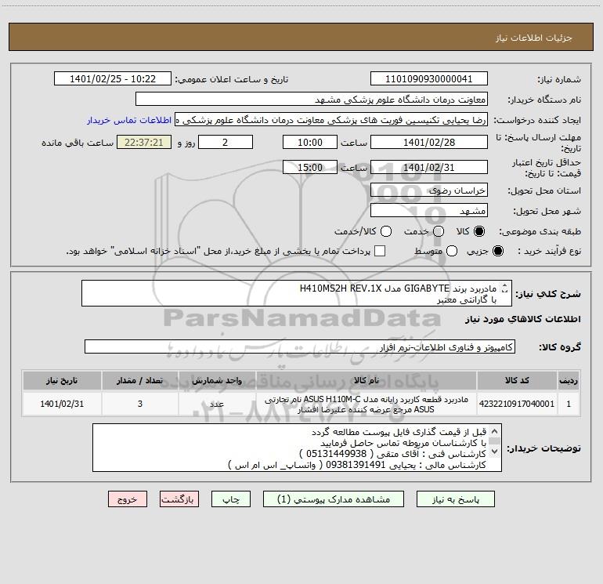This screenshot has width=603, height=584.
Task: Click the quantity cell showing 3
Action: click(140, 404)
